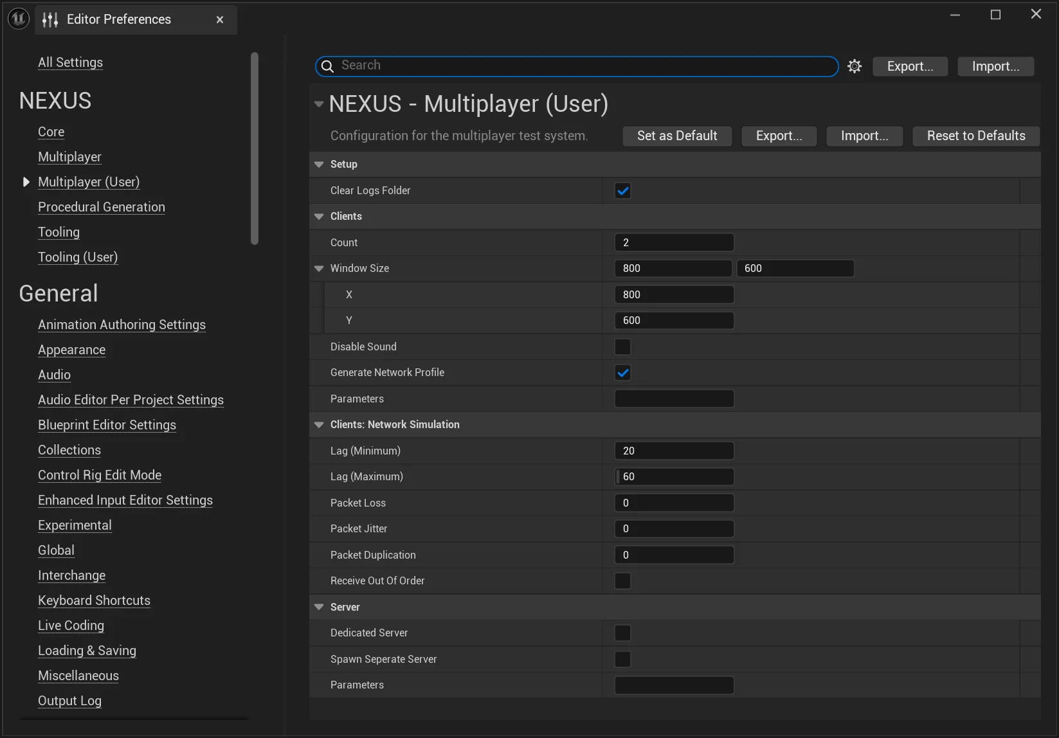
Task: Collapse Clients: Network Simulation section
Action: click(x=319, y=425)
